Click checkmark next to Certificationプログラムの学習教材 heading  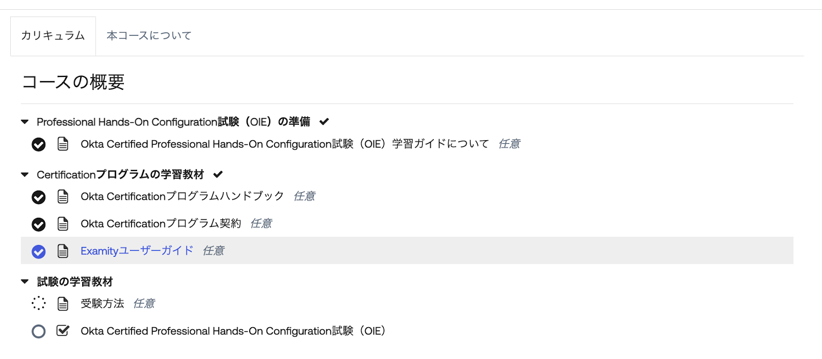pyautogui.click(x=218, y=175)
